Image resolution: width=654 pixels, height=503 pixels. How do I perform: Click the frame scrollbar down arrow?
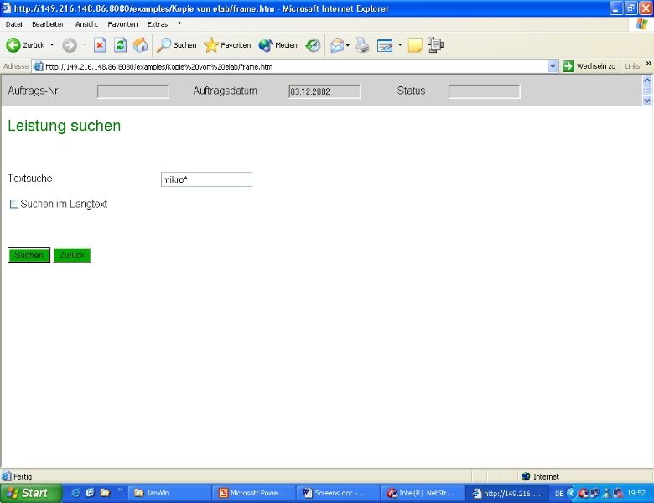pos(647,100)
